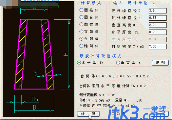
Task: Click the 材料密度 input field
Action: pos(157,47)
